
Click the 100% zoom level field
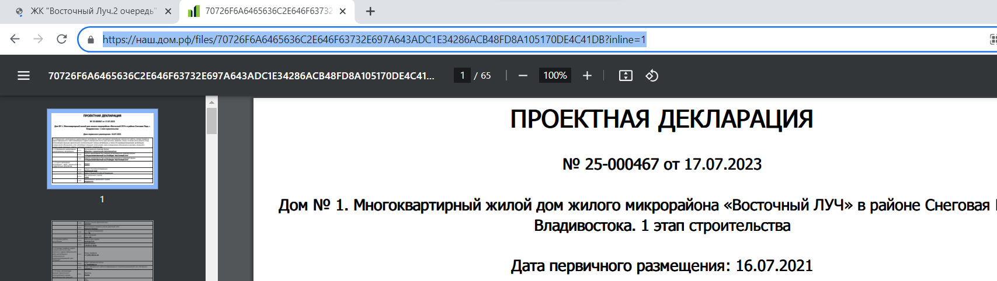click(x=555, y=76)
